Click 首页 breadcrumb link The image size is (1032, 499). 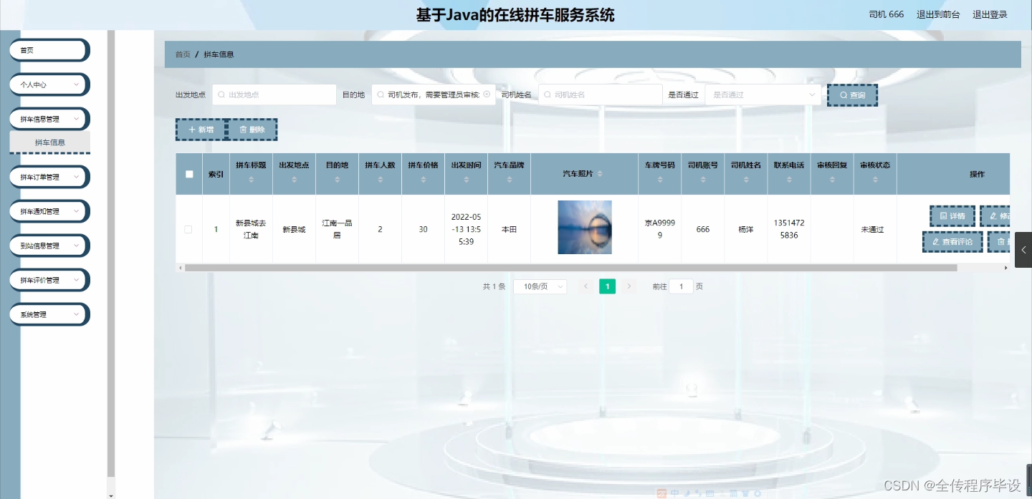(x=183, y=54)
